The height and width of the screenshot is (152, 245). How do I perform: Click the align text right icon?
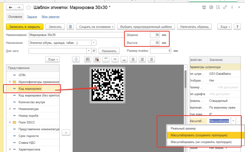pyautogui.click(x=151, y=59)
